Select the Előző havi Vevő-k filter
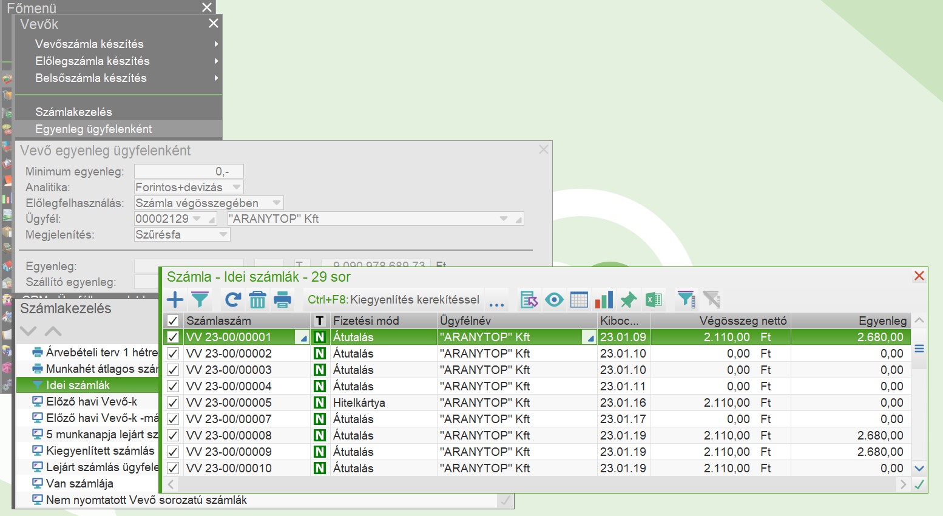 click(x=91, y=401)
